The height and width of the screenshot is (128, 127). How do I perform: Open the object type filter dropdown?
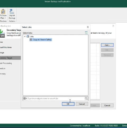coord(25,98)
